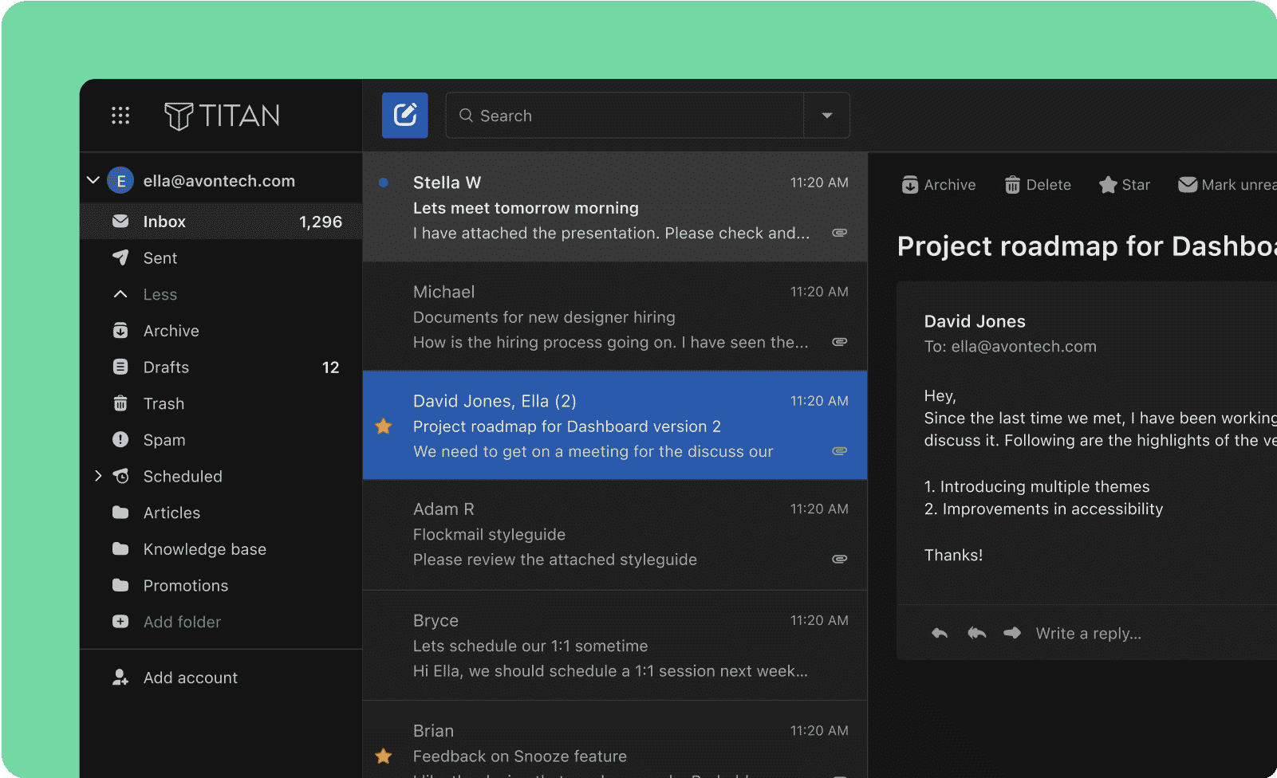
Task: Expand the Scheduled folder chevron
Action: click(98, 476)
